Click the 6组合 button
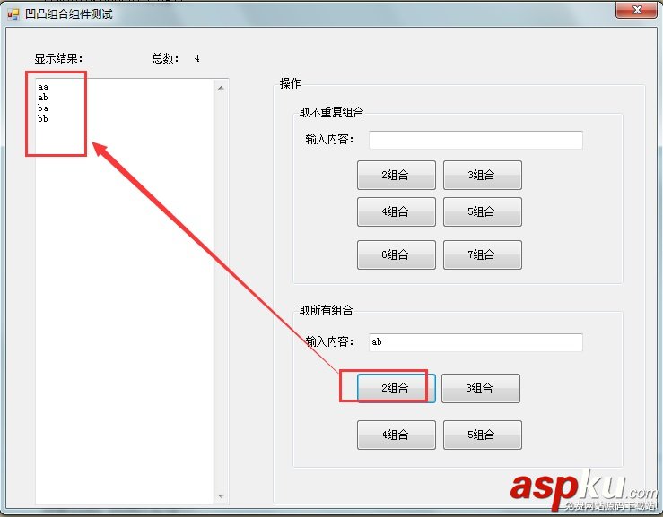 (x=397, y=254)
